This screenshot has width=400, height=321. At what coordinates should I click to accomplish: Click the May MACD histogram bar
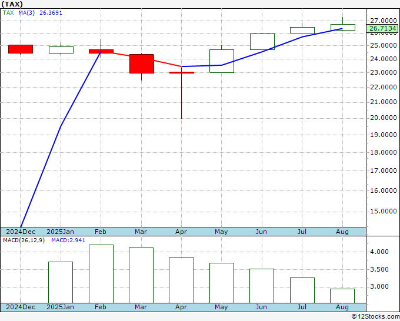tap(222, 283)
